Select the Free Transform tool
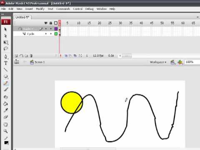200x150 pixels. point(6,42)
